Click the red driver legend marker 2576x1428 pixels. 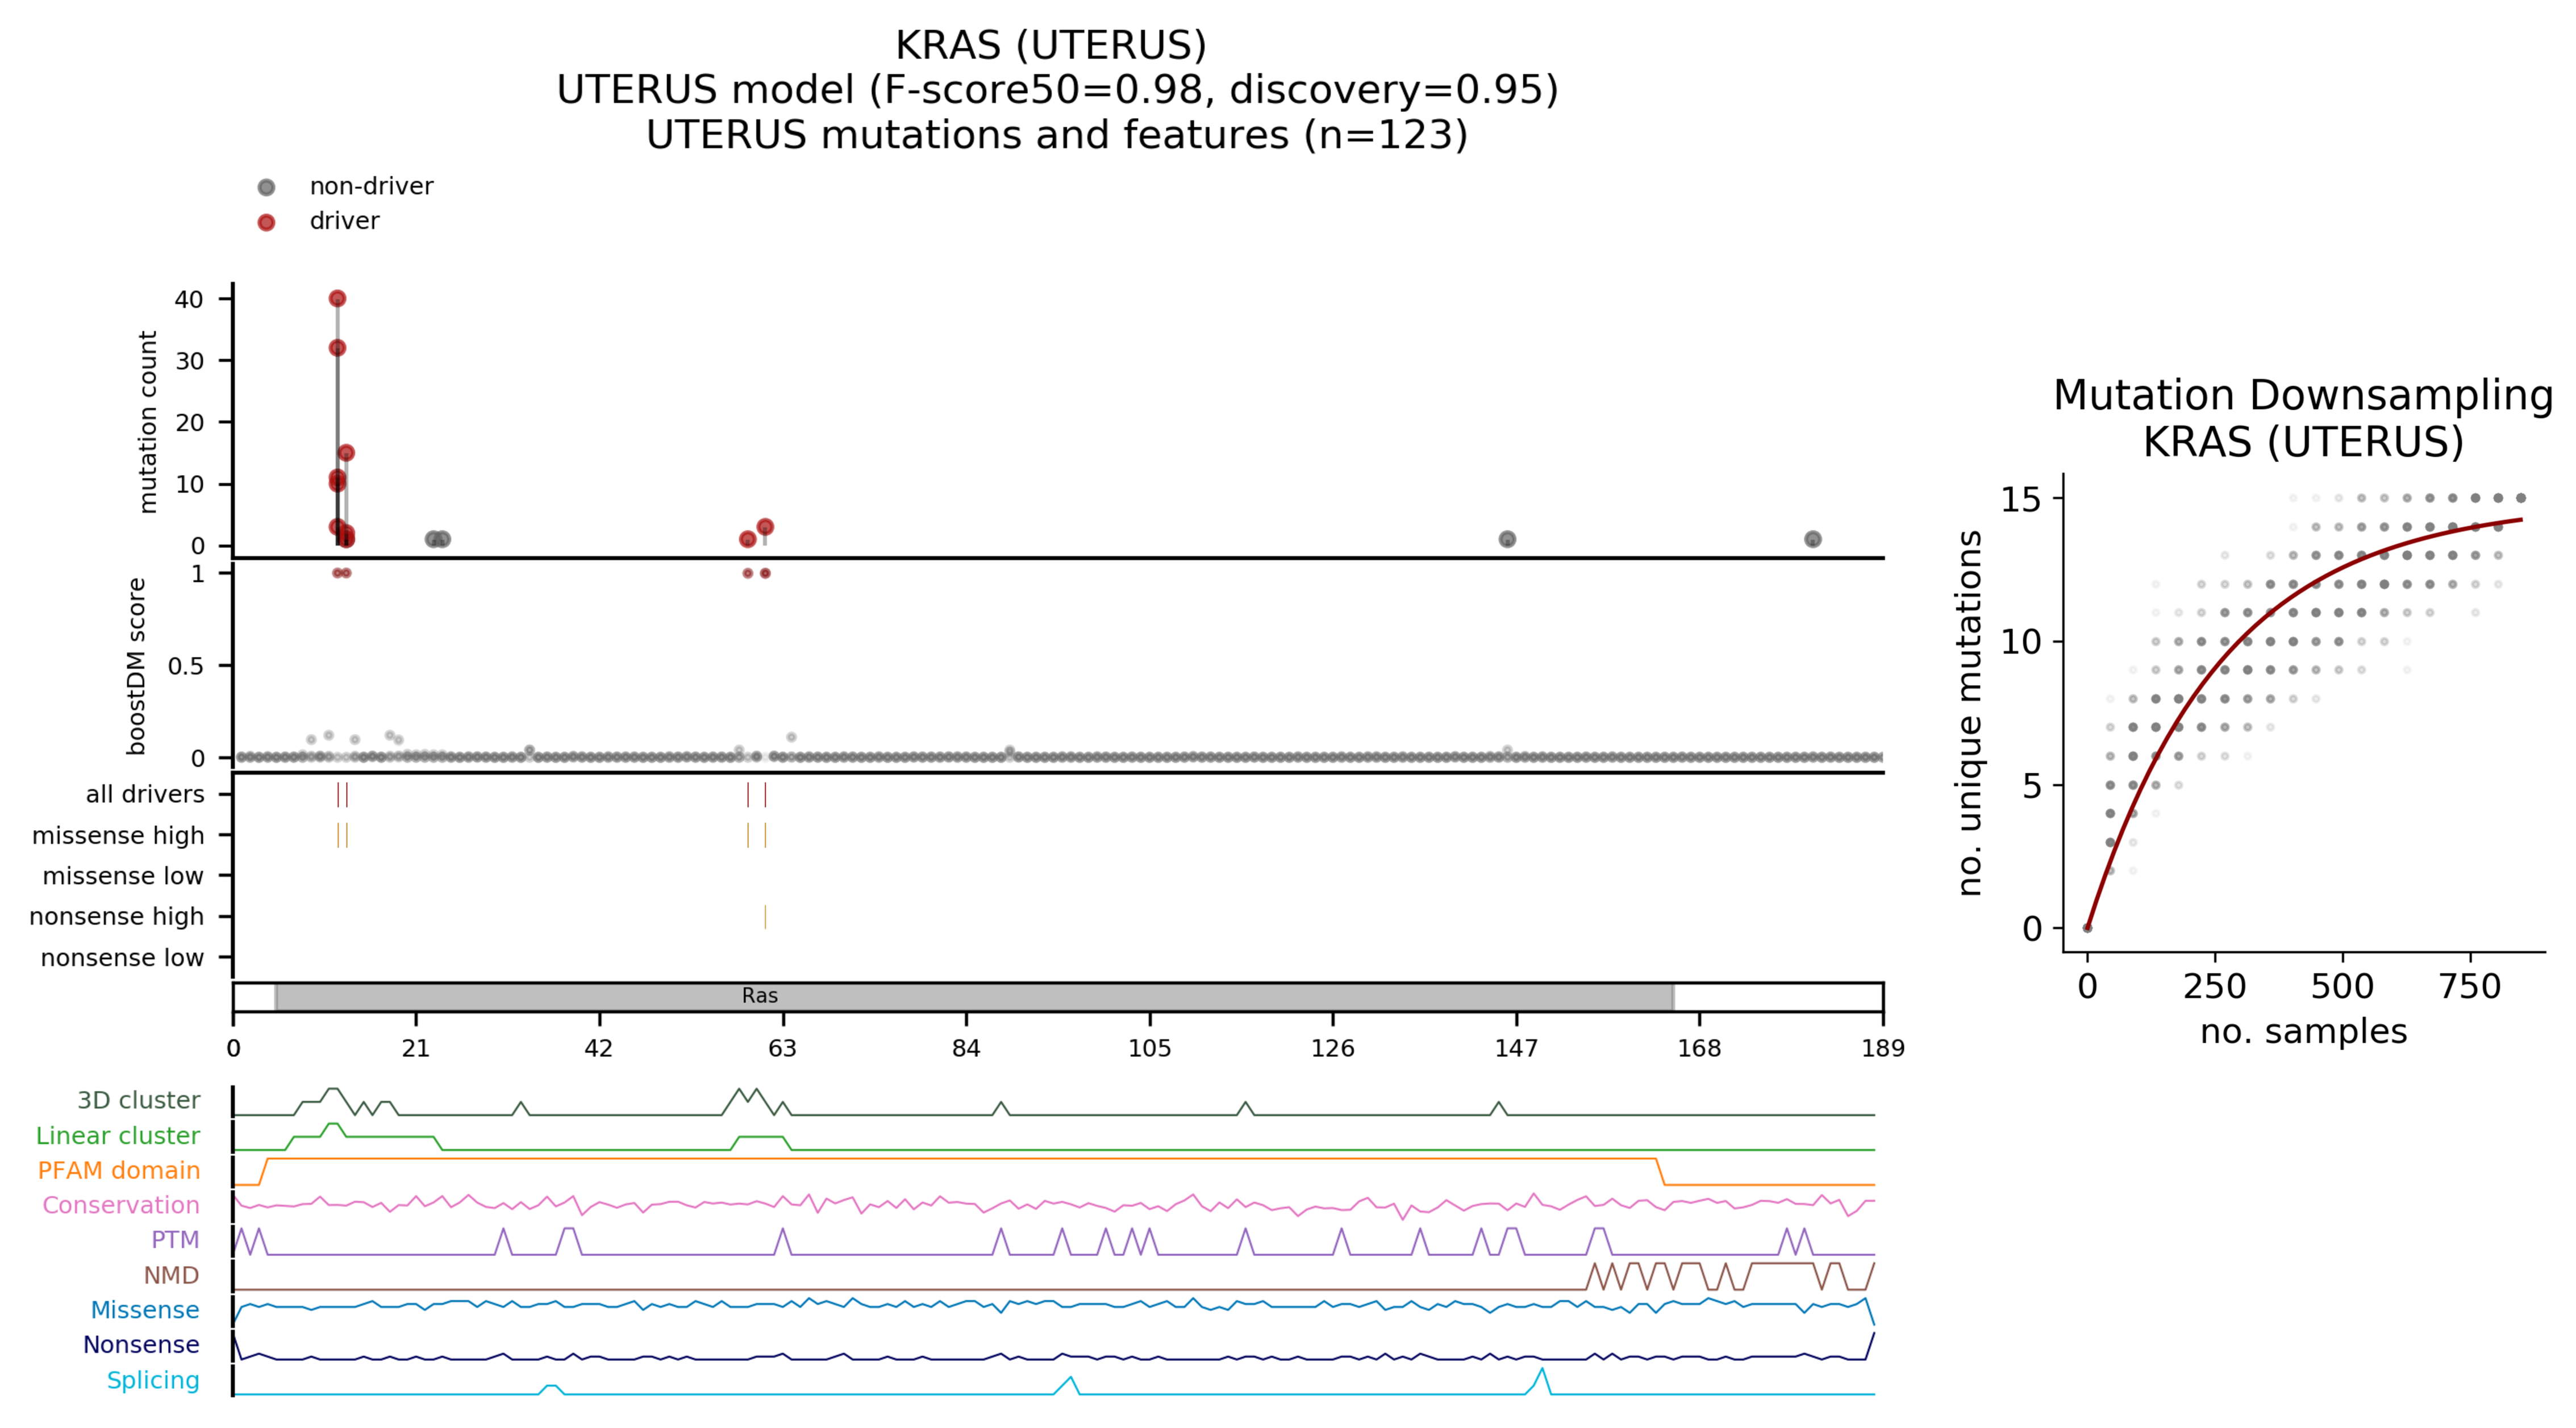pos(266,222)
